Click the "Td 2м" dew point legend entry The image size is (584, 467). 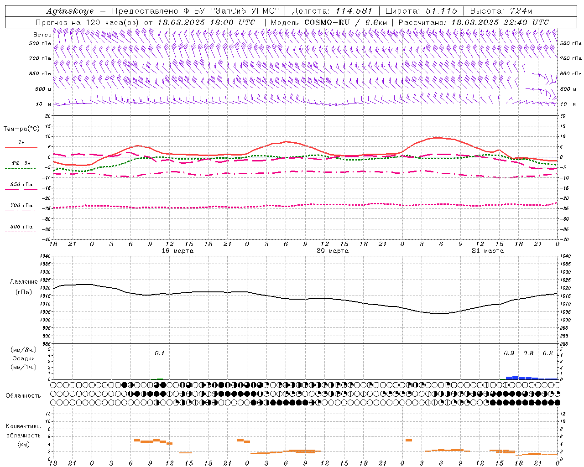tap(21, 163)
